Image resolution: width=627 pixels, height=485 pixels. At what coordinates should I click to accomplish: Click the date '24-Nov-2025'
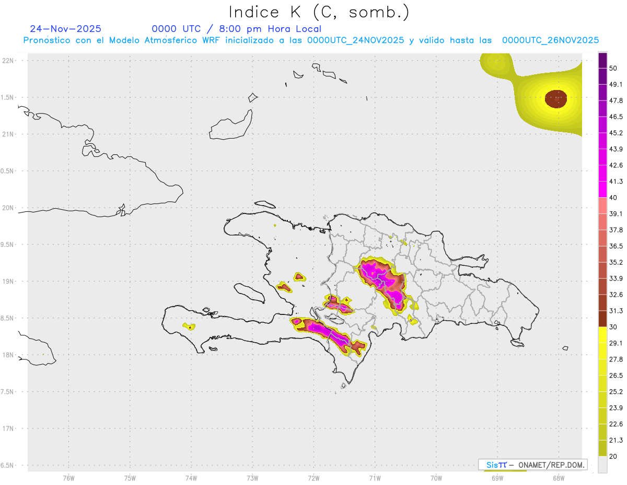pyautogui.click(x=66, y=29)
